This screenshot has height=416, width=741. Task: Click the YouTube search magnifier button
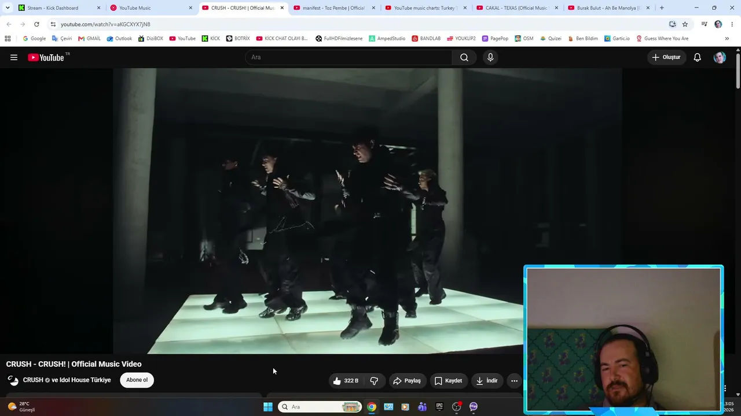[x=464, y=57]
